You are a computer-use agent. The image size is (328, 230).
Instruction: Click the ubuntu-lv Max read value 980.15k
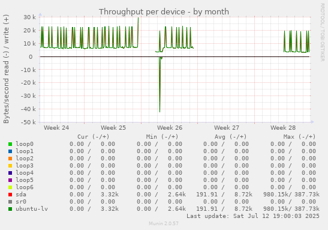276,209
